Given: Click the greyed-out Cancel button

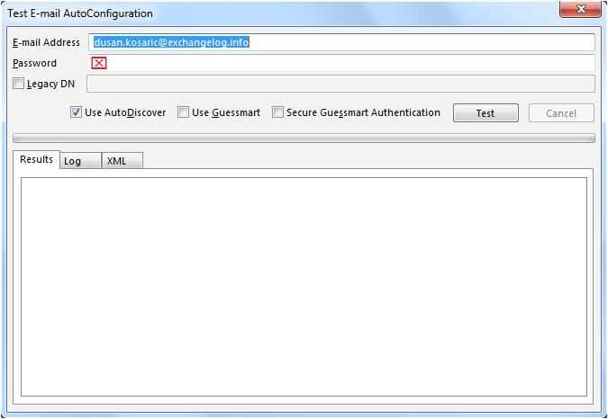Looking at the screenshot, I should click(561, 113).
